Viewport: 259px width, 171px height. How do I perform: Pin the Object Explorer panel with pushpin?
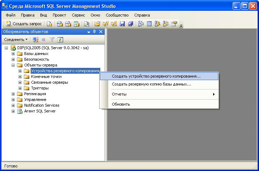(95, 32)
